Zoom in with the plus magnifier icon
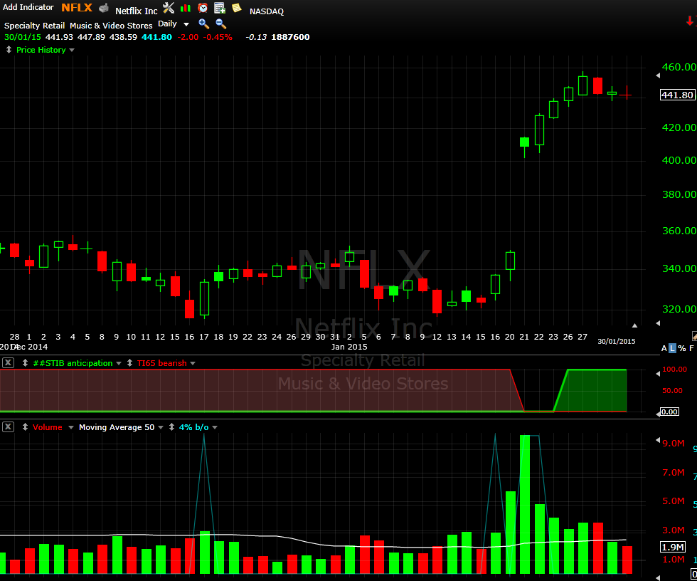The width and height of the screenshot is (697, 581). tap(203, 24)
